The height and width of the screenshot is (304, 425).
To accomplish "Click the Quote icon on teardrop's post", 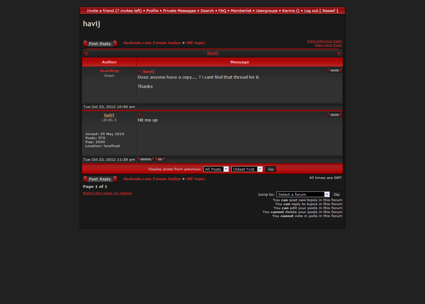I will [x=335, y=70].
